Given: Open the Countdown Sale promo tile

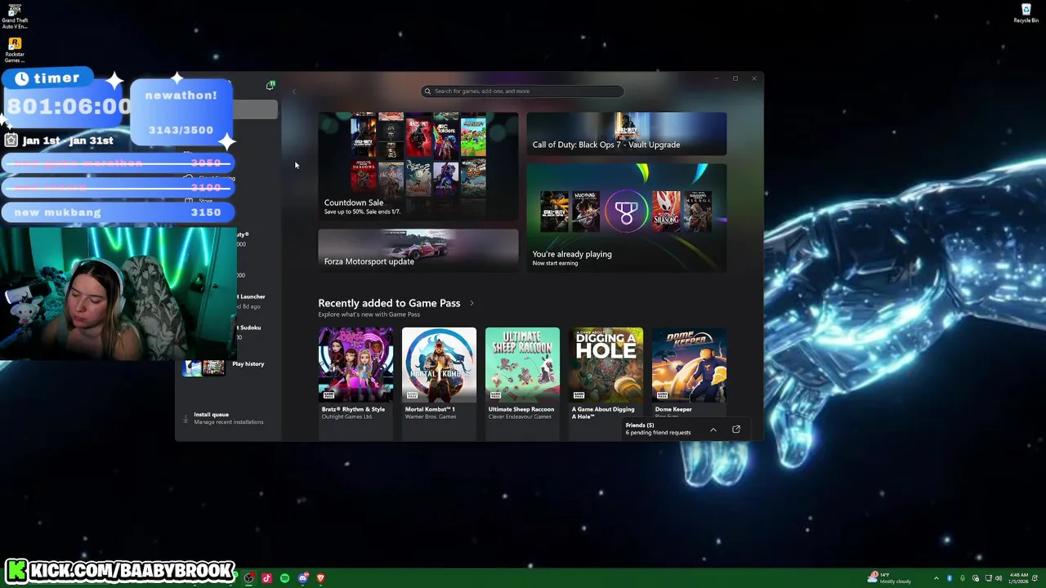Looking at the screenshot, I should (418, 166).
